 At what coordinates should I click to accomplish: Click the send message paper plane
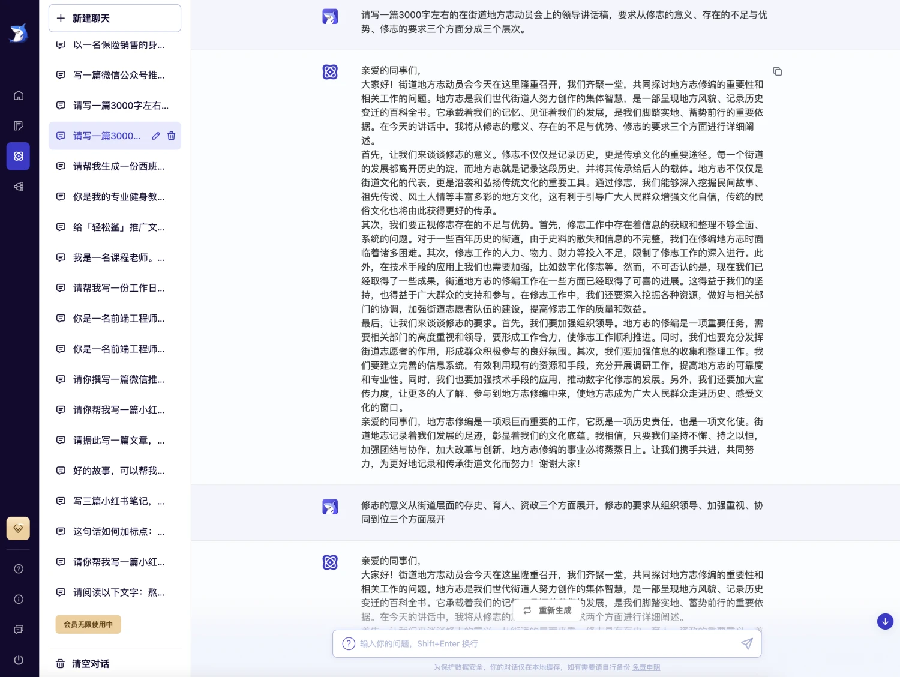pyautogui.click(x=747, y=643)
